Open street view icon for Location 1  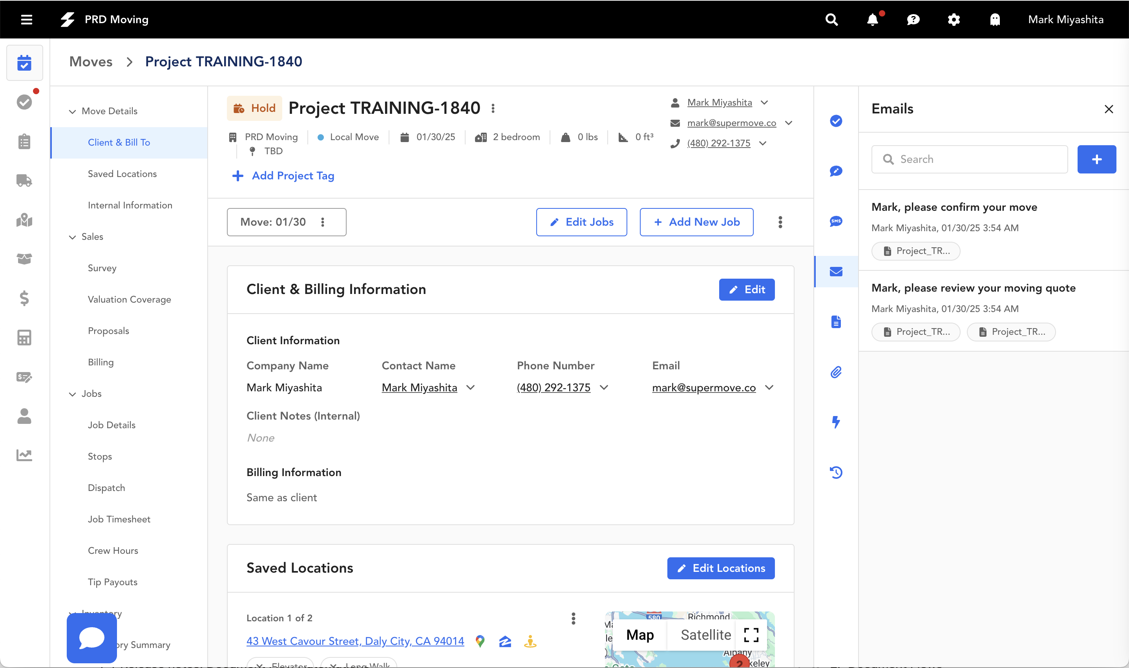[530, 641]
